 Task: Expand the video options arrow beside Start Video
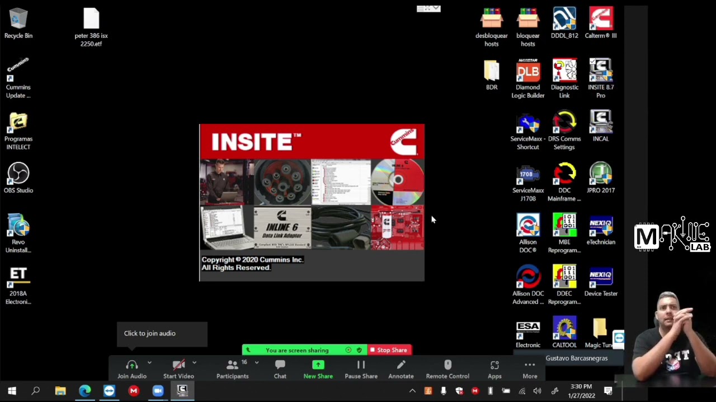(194, 363)
